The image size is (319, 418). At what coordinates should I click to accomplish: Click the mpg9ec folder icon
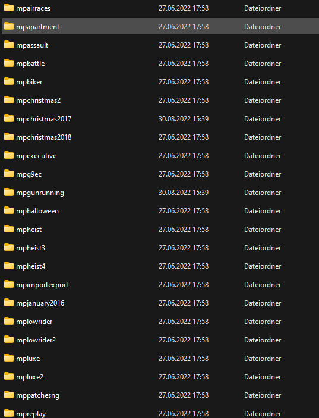[9, 174]
